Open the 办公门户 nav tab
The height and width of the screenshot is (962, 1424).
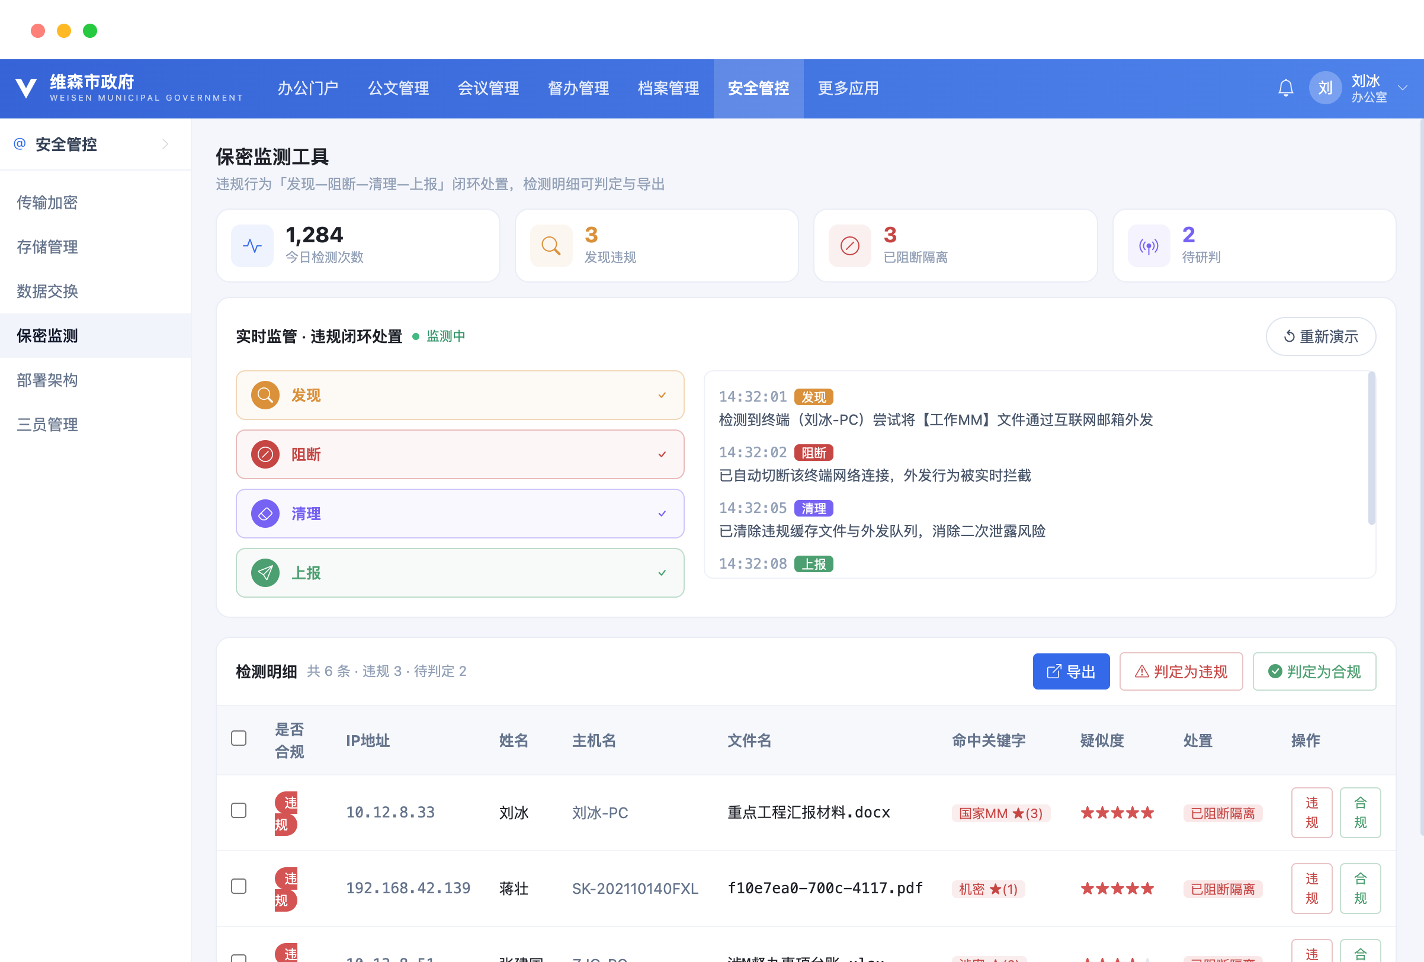[308, 88]
